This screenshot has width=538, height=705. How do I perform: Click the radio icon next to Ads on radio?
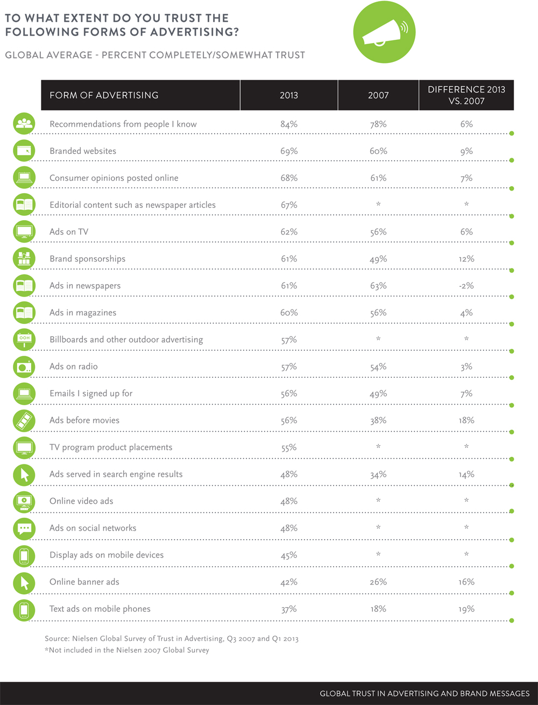pos(24,366)
